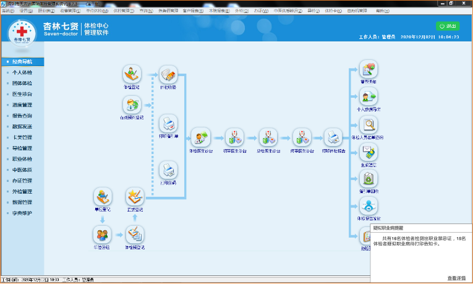
Task: Open the 单位分组 group icon
Action: tap(102, 235)
